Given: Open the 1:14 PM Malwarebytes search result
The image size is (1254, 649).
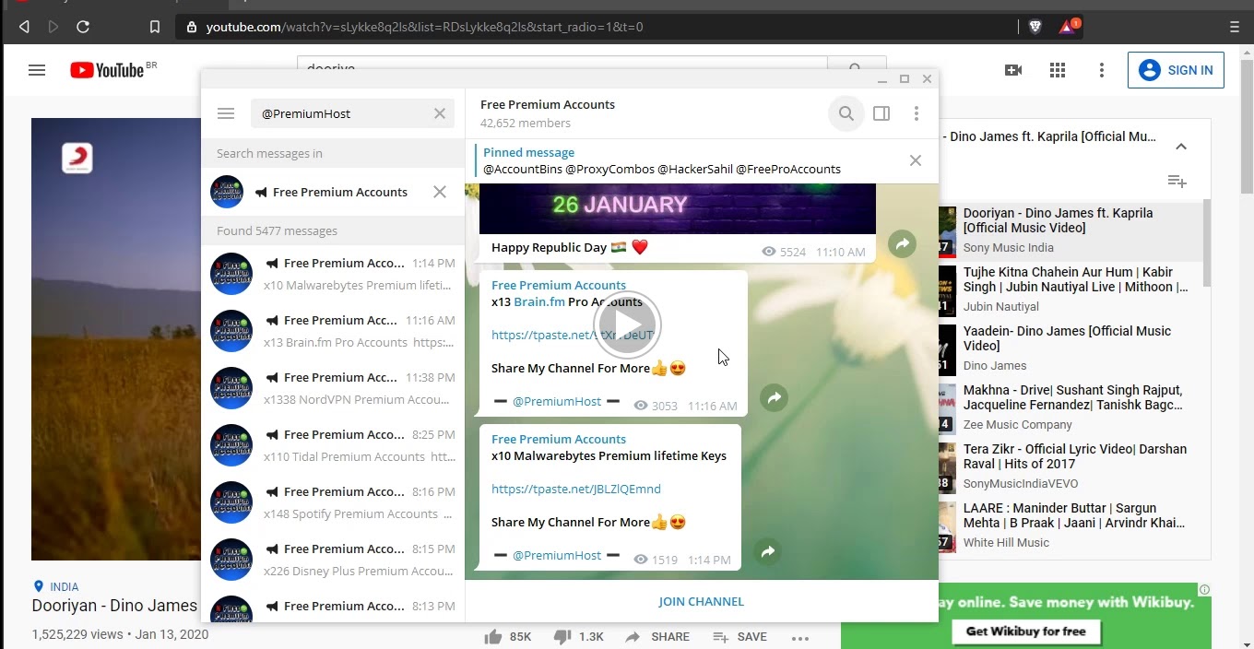Looking at the screenshot, I should point(333,274).
